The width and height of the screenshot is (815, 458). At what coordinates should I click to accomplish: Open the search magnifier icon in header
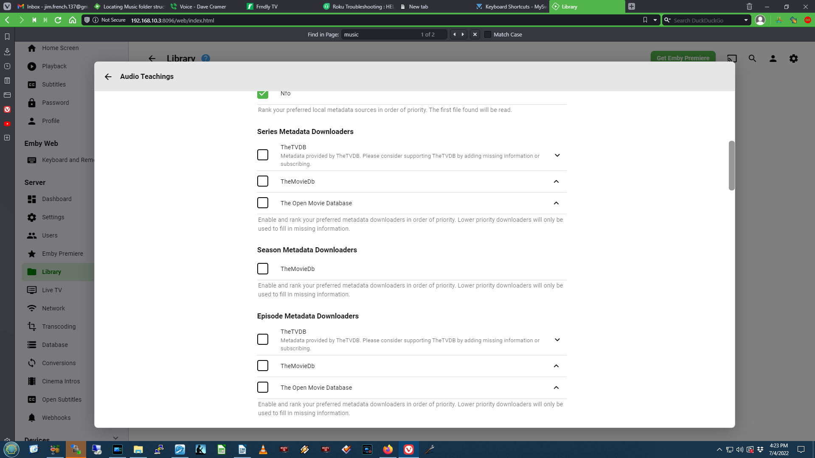click(x=752, y=59)
